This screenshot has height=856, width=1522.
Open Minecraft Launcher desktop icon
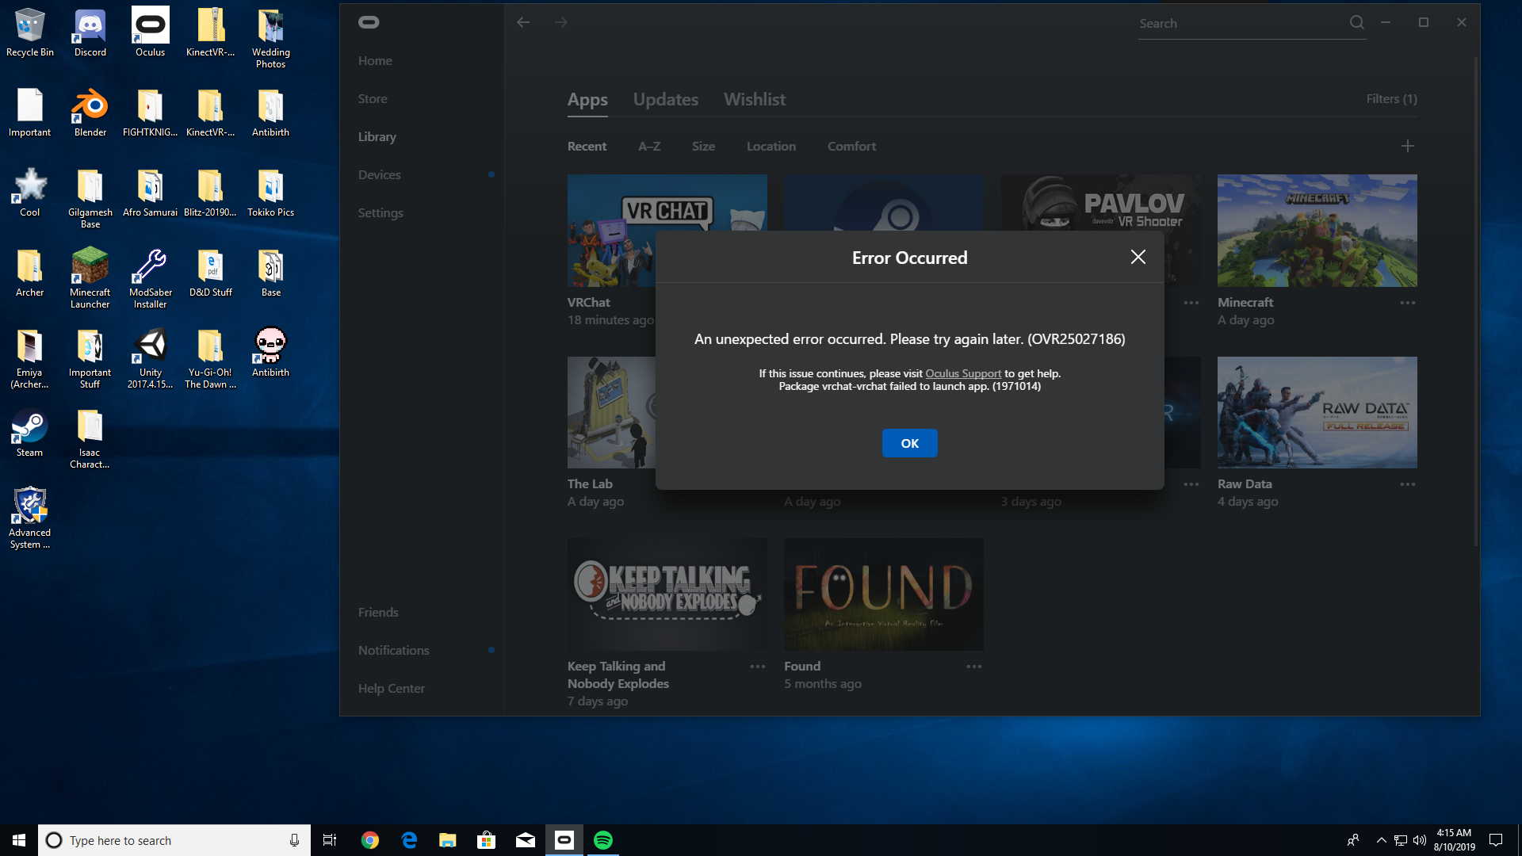tap(90, 277)
